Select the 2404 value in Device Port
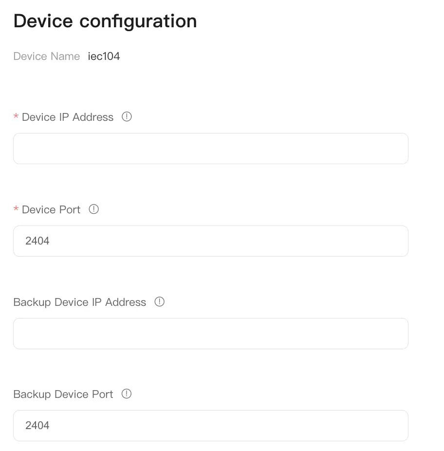Screen dimensions: 444x451 tap(37, 241)
